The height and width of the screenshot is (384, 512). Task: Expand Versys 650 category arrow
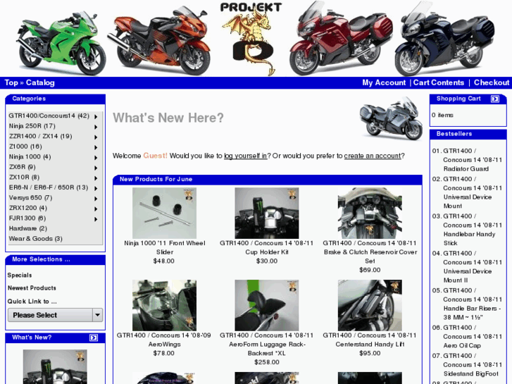click(96, 199)
